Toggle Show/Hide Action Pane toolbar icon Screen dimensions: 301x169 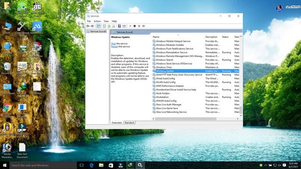click(x=124, y=26)
